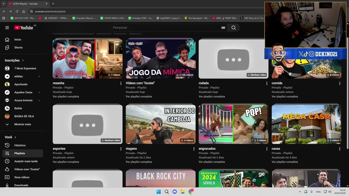Expand Mostrar mais subscriptions list
Screen dimensions: 349x196
point(23,124)
